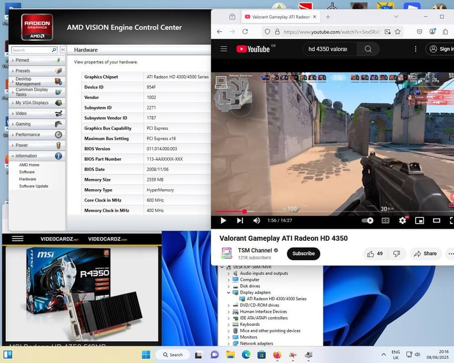Expand the Gaming section in AMD sidebar
Screen dimensions: 454x363
coord(23,124)
